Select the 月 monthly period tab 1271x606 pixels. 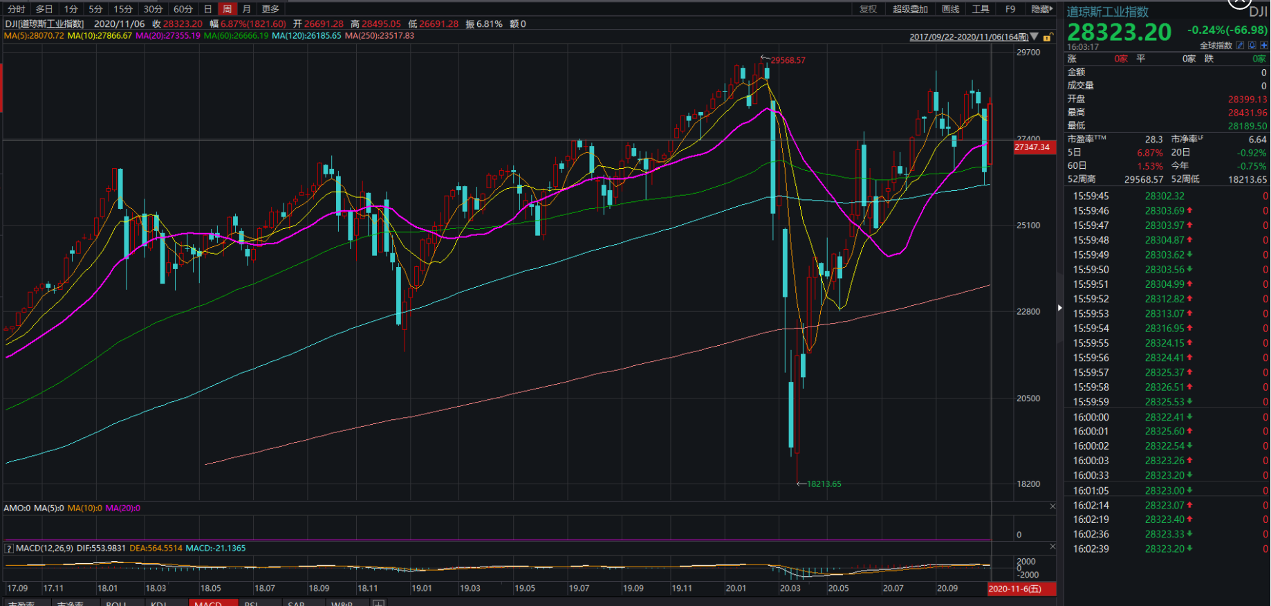(x=247, y=9)
